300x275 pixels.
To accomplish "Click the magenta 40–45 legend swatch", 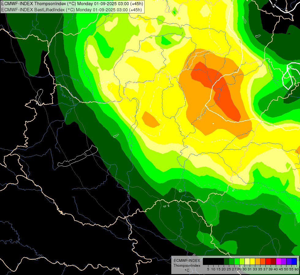I will click(279, 261).
